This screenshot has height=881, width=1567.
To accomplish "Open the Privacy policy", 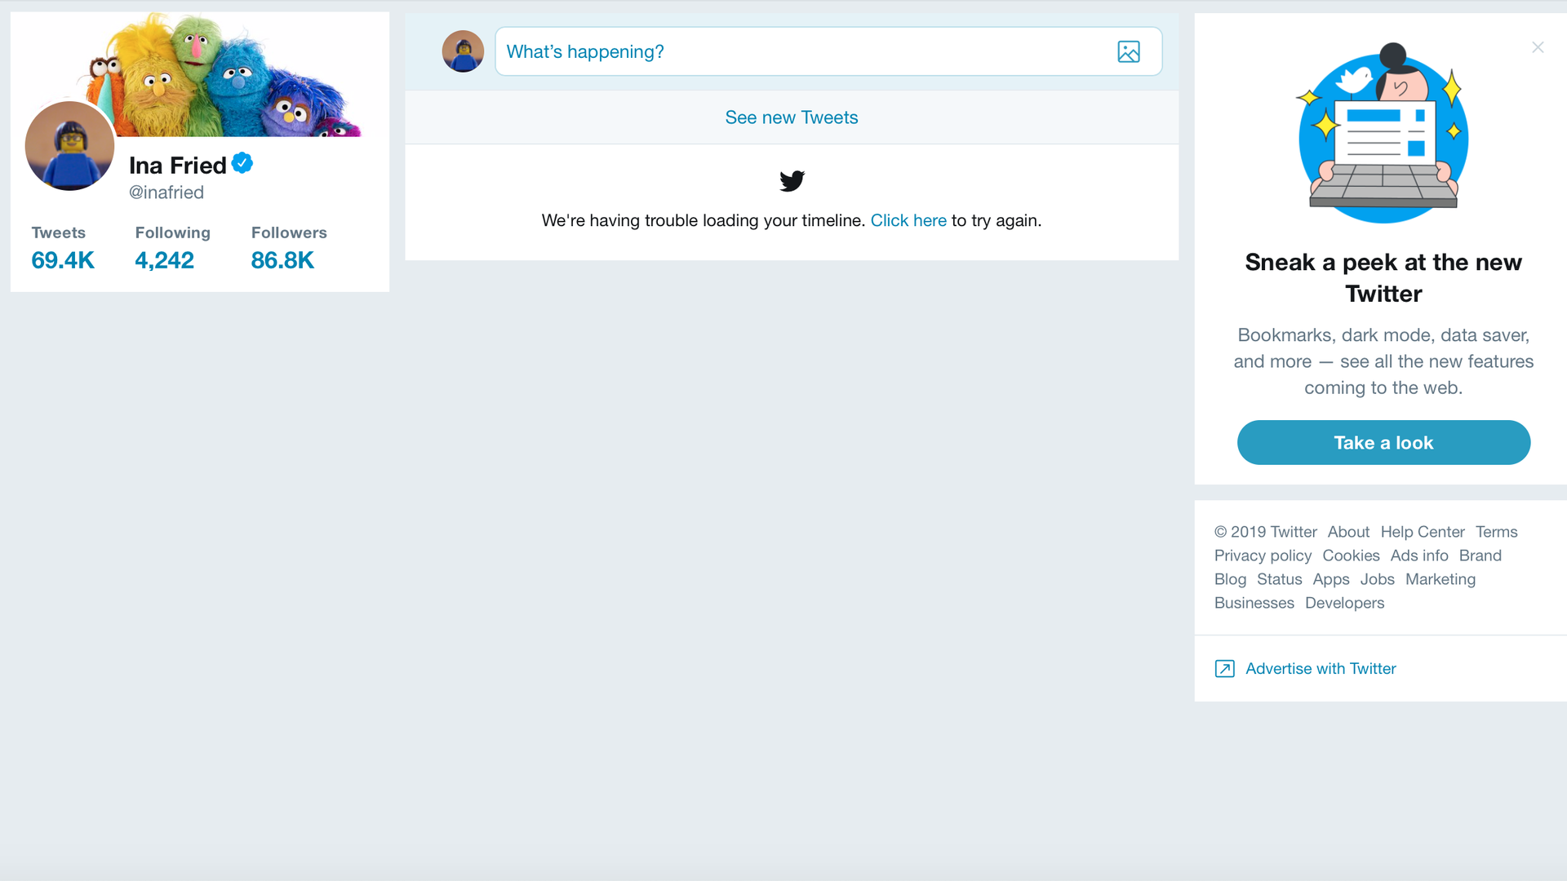I will (x=1262, y=556).
